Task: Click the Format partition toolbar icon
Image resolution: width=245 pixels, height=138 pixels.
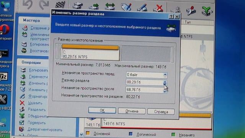Action: click(142, 8)
